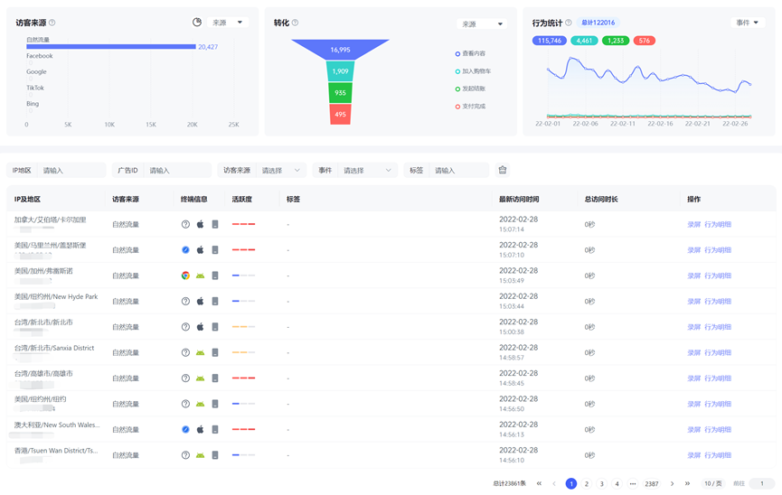Open 行为明细 for 加拿大 row
This screenshot has width=782, height=495.
click(x=718, y=224)
